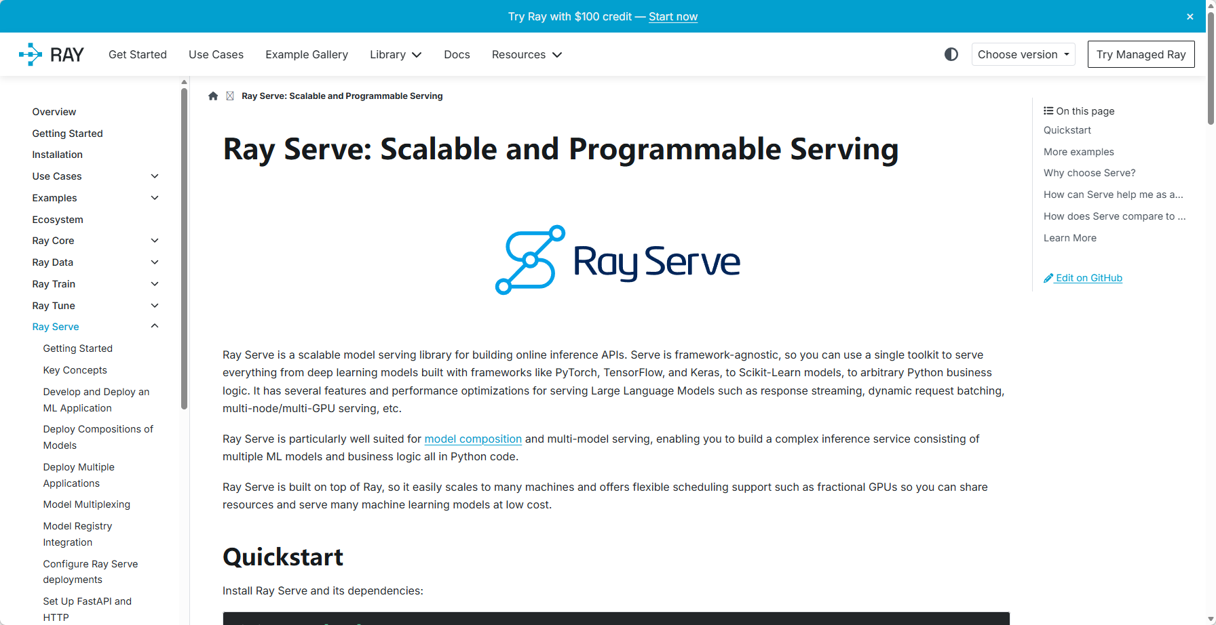Collapse the Ray Serve sidebar chevron
This screenshot has height=625, width=1216.
click(x=155, y=326)
